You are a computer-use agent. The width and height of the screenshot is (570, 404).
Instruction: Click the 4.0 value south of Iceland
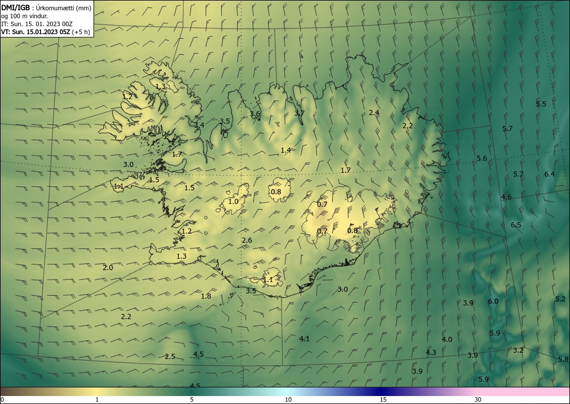447,340
